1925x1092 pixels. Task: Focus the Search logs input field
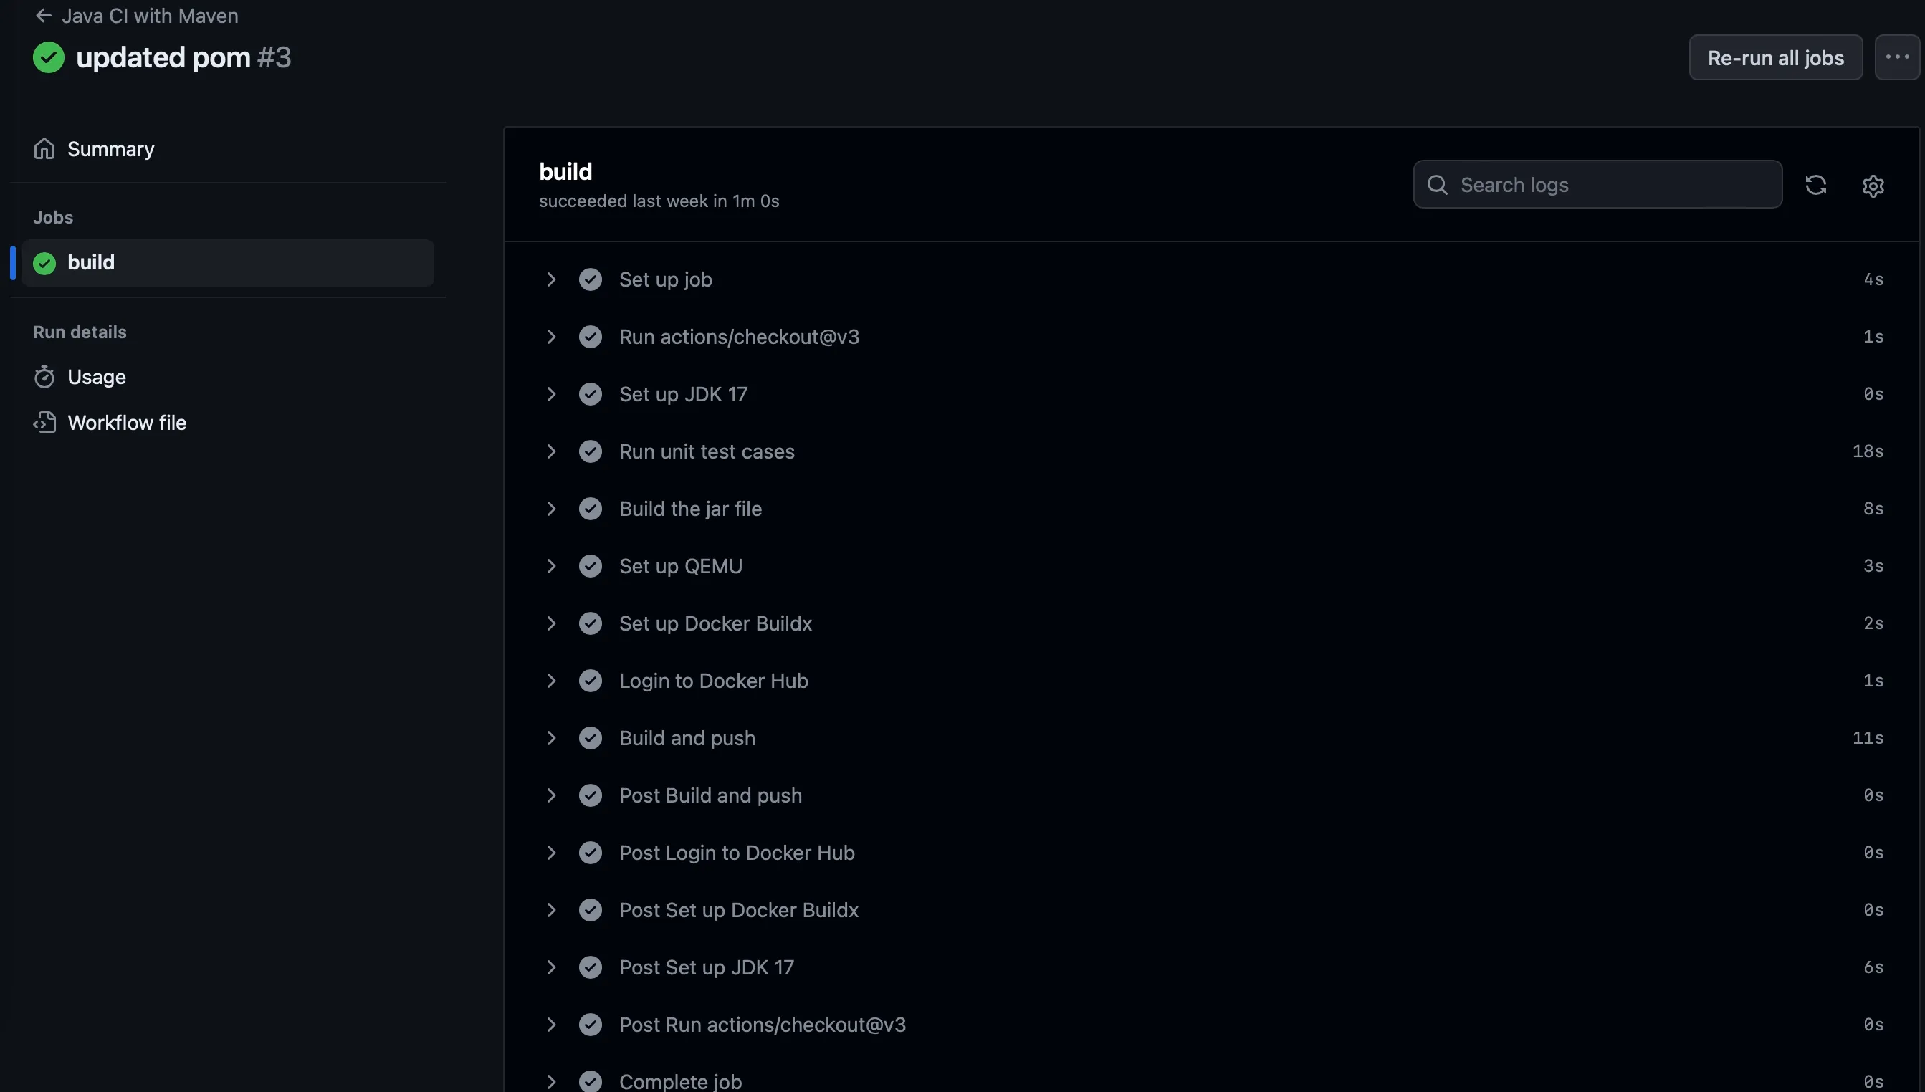(1613, 184)
